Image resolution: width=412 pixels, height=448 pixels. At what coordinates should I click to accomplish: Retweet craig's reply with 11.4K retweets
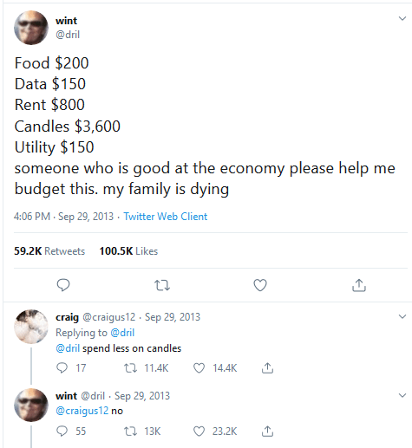pos(130,368)
